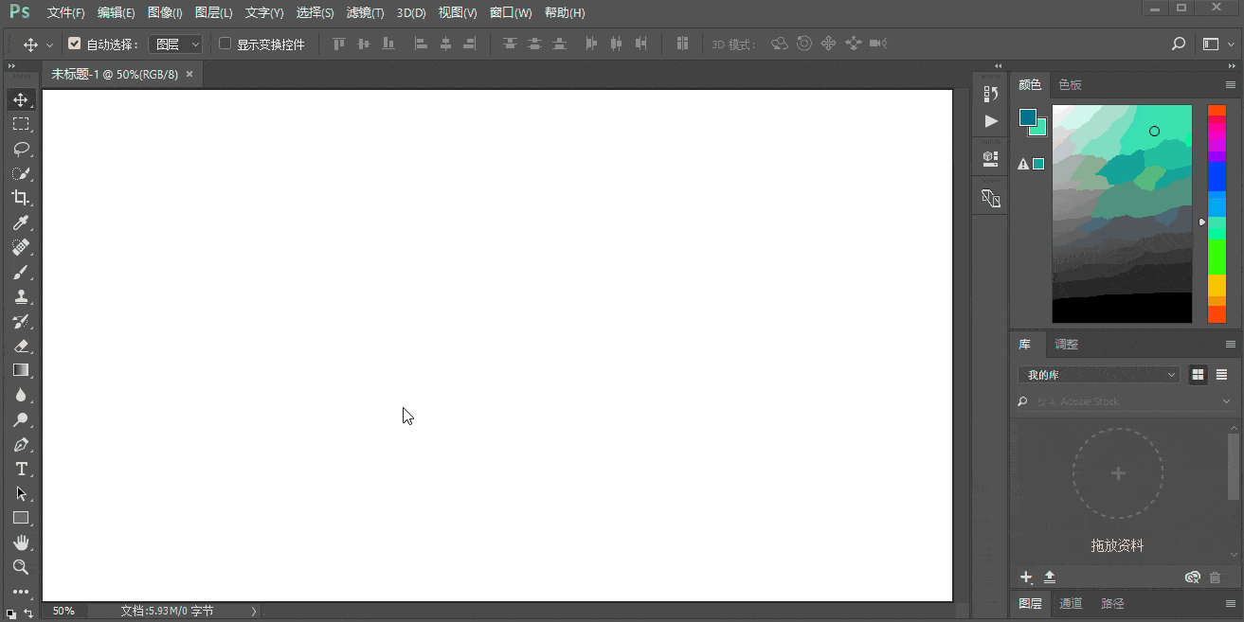Select the Eyedropper tool

[21, 222]
